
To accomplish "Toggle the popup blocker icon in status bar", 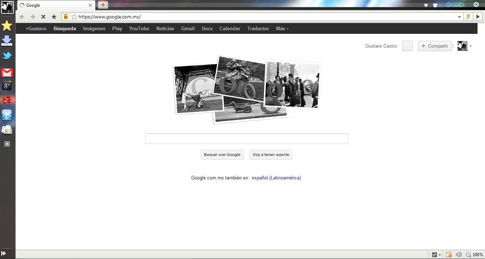I will click(x=449, y=254).
